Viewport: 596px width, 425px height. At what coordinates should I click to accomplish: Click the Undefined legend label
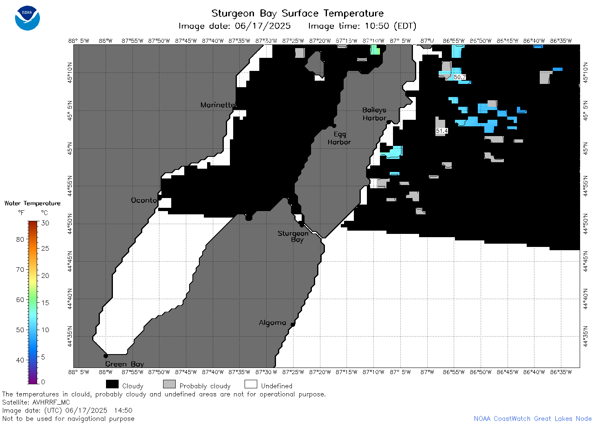[277, 386]
